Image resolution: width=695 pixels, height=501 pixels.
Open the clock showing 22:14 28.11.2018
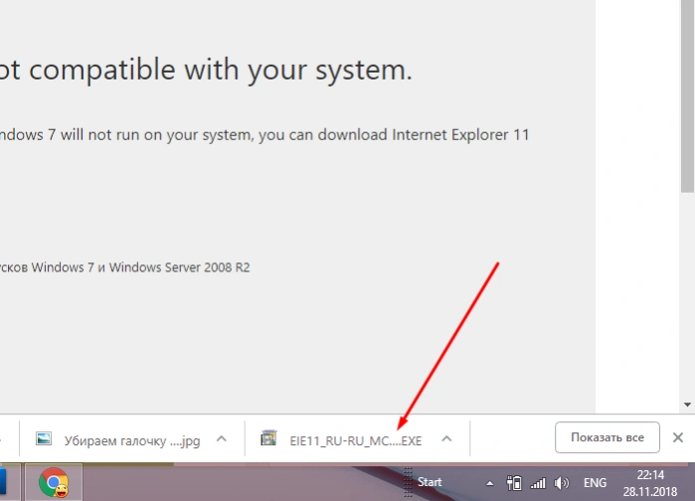click(x=650, y=483)
